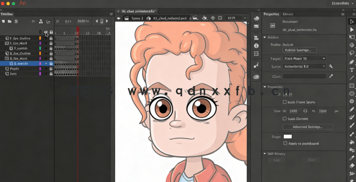Open the Target Flash Player dropdown

tap(304, 58)
